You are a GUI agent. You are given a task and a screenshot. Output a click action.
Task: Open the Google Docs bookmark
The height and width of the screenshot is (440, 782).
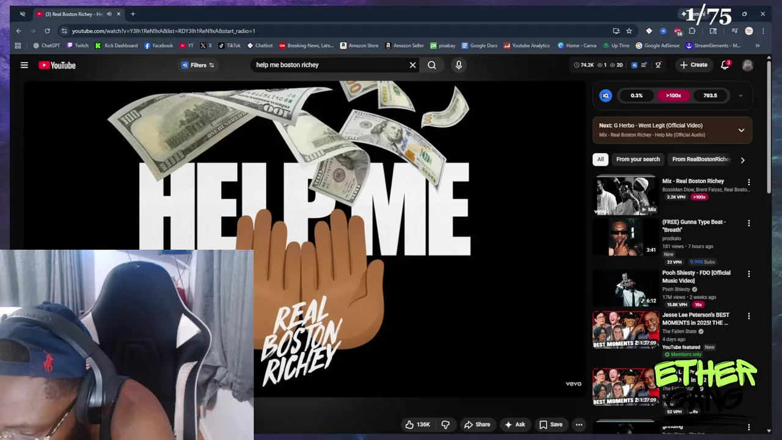[x=480, y=45]
